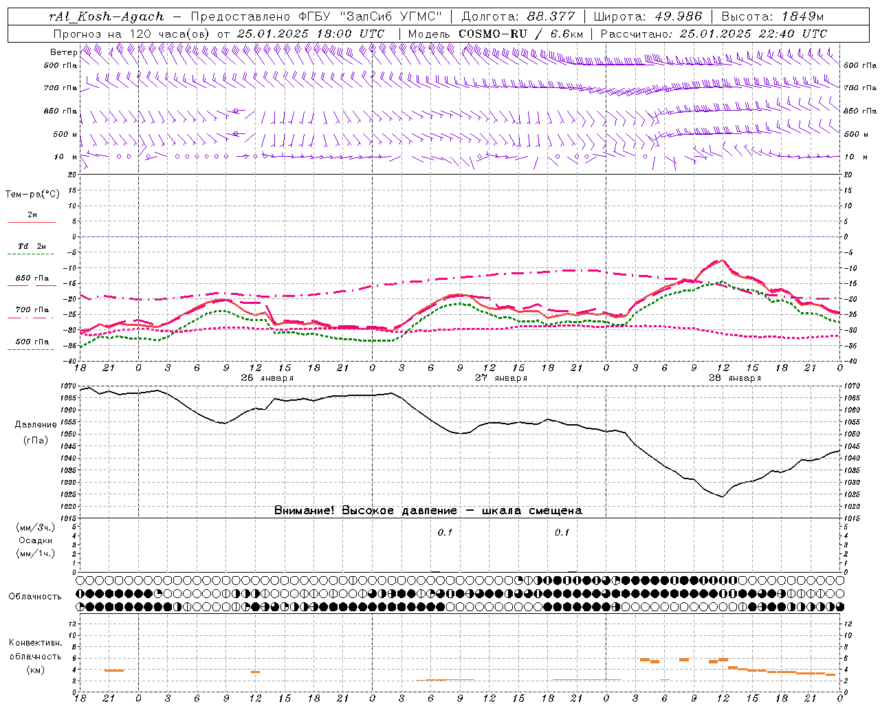
Task: Click the date label 28 января
Action: (x=735, y=378)
